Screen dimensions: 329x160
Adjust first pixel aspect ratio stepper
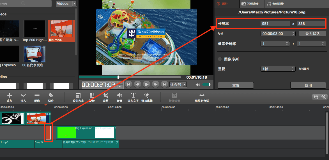pyautogui.click(x=287, y=44)
